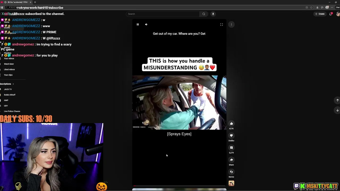Open Your videos in sidebar

coord(9,59)
